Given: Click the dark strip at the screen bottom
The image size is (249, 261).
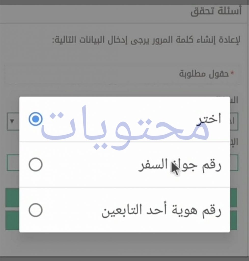Looking at the screenshot, I should point(124,258).
